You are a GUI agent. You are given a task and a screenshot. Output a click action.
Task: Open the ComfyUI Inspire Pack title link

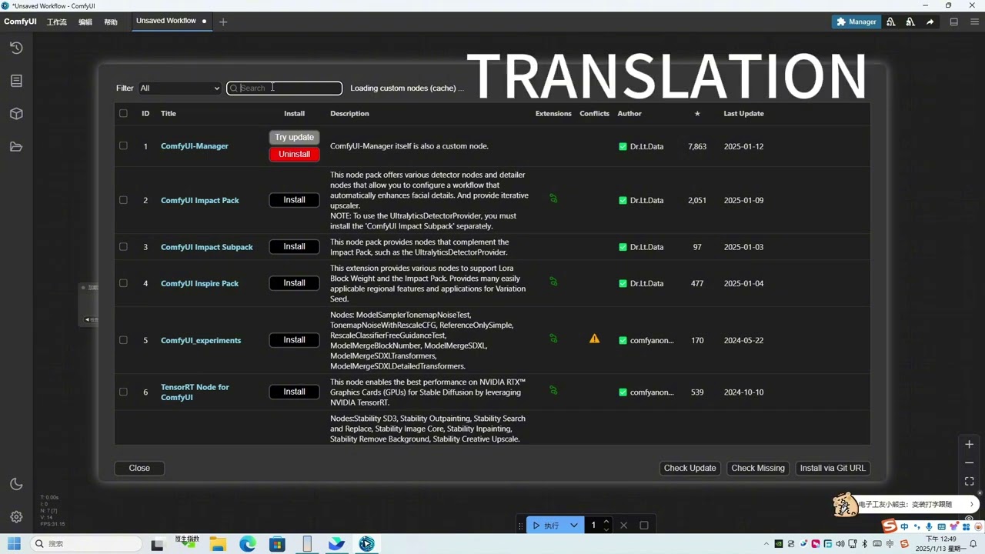pyautogui.click(x=199, y=283)
